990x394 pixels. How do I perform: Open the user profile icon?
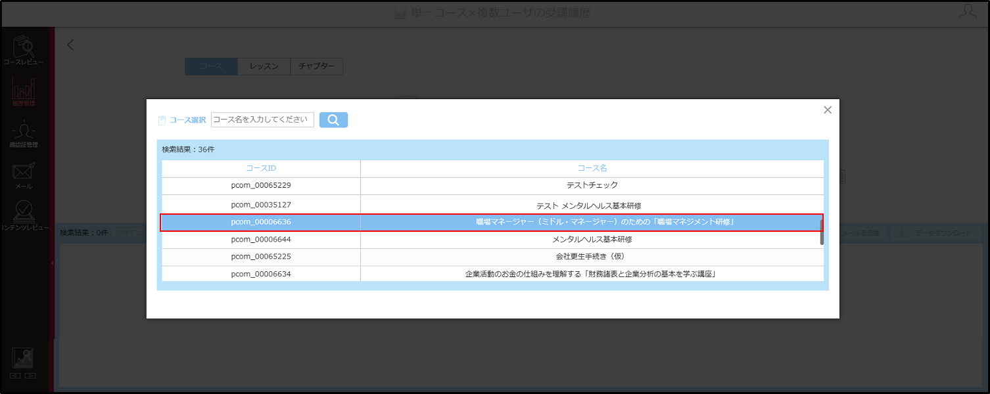point(968,11)
